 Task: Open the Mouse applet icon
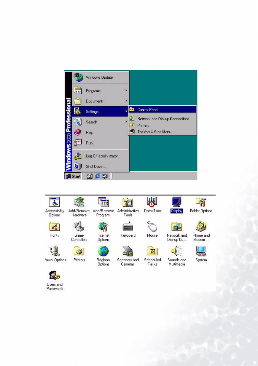pos(152,226)
